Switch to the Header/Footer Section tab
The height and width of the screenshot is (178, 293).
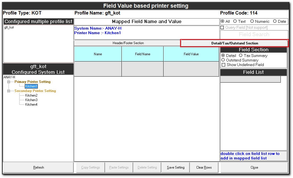point(128,43)
